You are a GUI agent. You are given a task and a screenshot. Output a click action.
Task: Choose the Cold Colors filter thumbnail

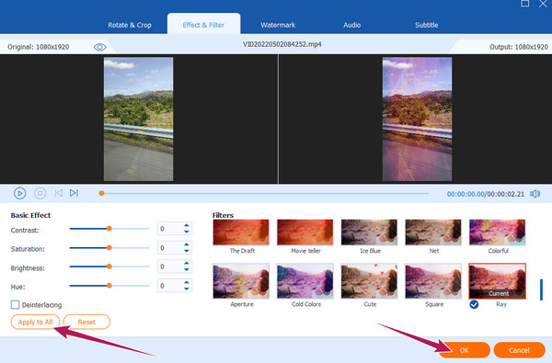[305, 281]
